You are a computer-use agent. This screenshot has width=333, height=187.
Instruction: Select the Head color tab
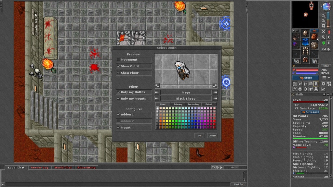[x=163, y=104]
